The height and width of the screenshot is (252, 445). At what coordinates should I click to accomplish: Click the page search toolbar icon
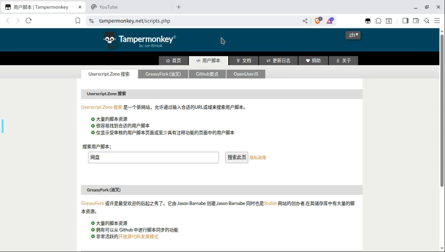389,21
